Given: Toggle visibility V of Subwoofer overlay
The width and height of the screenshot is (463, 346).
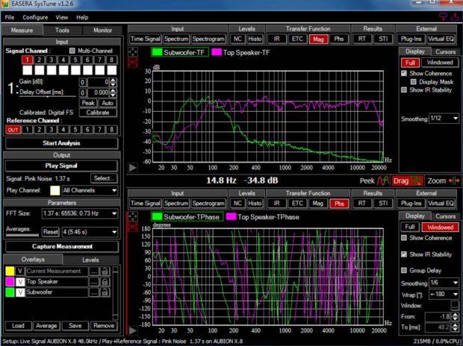Looking at the screenshot, I should [x=20, y=292].
